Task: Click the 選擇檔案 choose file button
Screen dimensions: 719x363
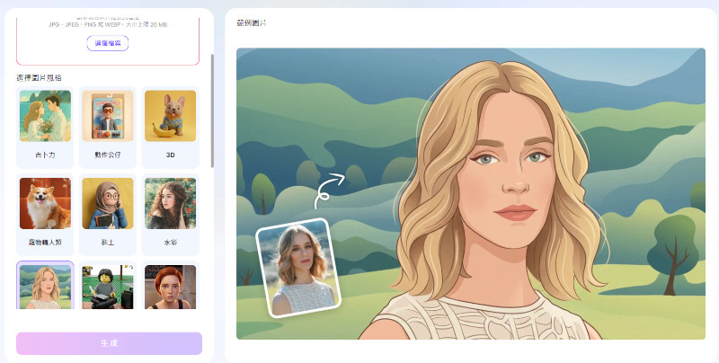Action: pos(108,43)
